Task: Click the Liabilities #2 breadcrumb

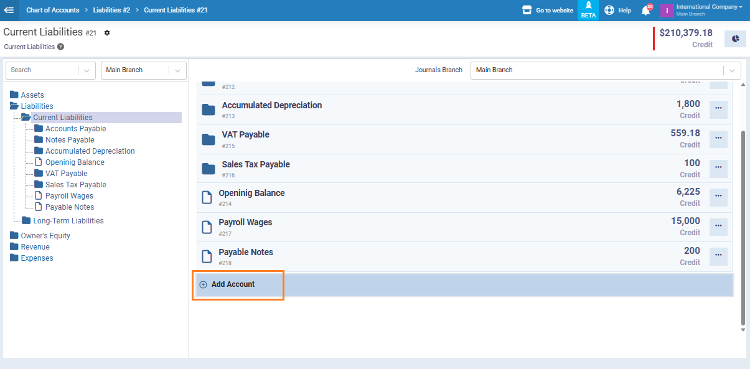Action: coord(111,10)
